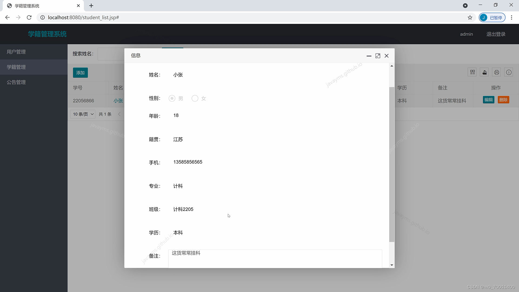This screenshot has height=292, width=519.
Task: Minimize the 信息 dialog
Action: (369, 56)
